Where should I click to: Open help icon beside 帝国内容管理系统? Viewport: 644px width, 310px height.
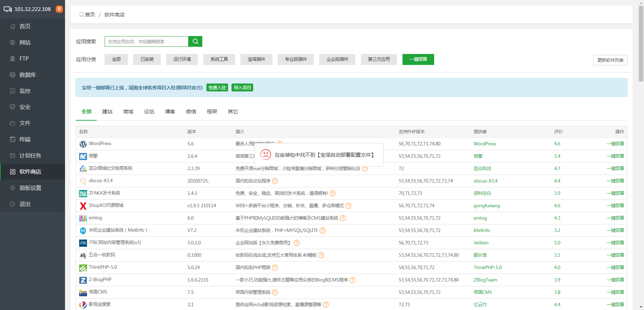click(x=275, y=292)
